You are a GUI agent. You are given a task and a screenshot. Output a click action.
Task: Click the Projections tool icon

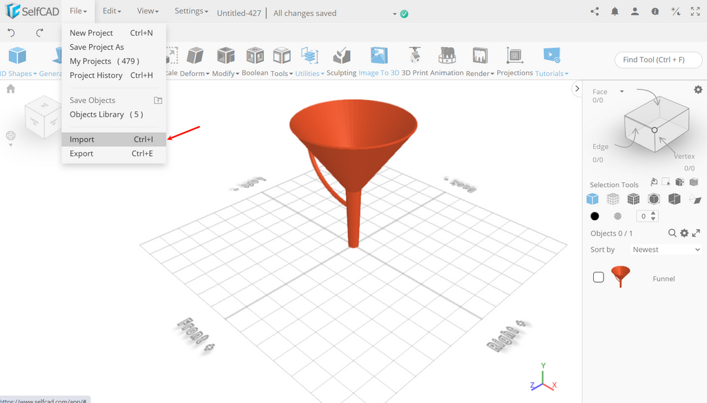[x=514, y=56]
